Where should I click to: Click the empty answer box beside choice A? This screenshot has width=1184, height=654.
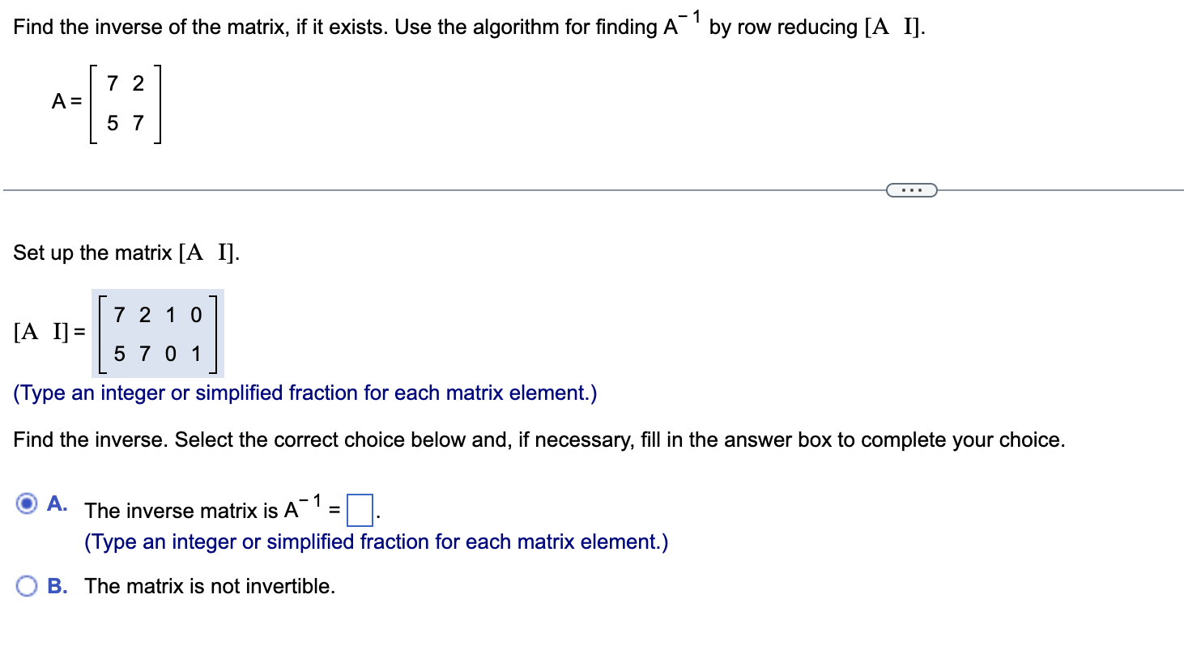359,512
